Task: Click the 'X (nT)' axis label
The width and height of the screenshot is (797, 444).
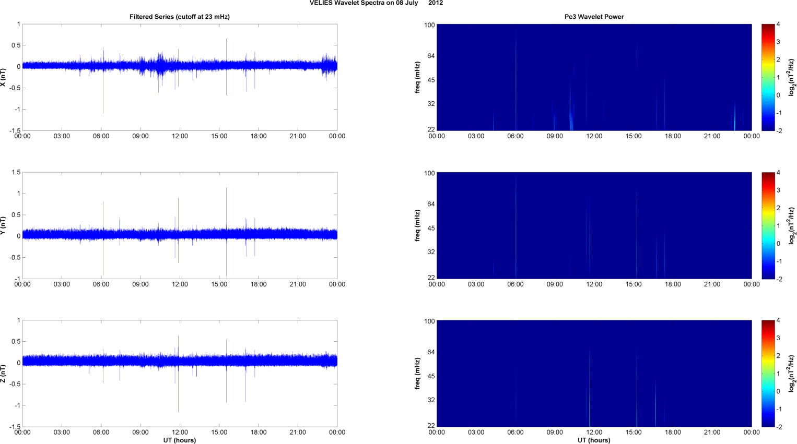Action: (x=3, y=77)
